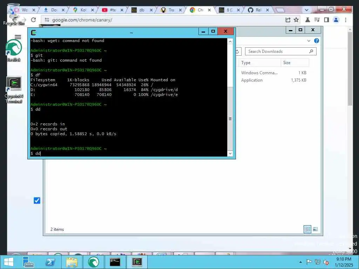The width and height of the screenshot is (359, 269).
Task: Open Command Prompt taskbar icon
Action: pyautogui.click(x=115, y=262)
